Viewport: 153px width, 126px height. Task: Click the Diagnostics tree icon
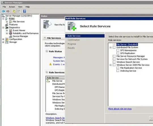tap(7, 27)
